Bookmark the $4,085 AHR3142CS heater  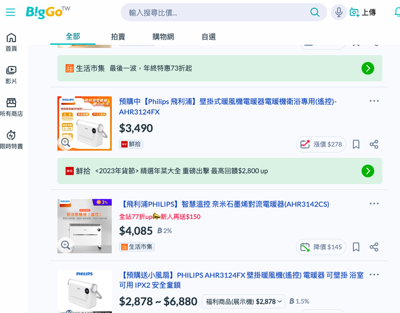pyautogui.click(x=356, y=247)
